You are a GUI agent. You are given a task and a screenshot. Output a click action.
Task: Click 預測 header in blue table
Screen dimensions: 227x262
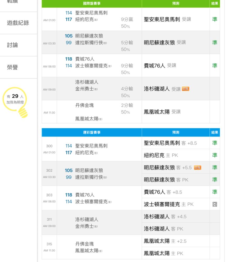tap(176, 133)
